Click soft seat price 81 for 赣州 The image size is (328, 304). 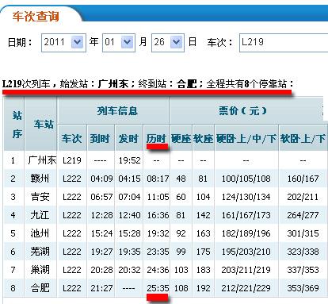click(203, 179)
